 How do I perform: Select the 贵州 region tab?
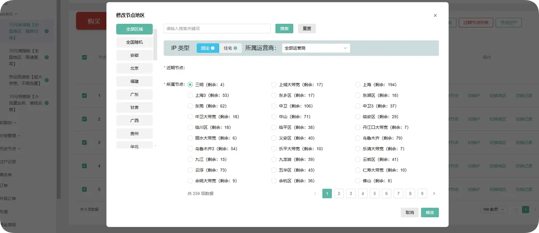tap(134, 134)
